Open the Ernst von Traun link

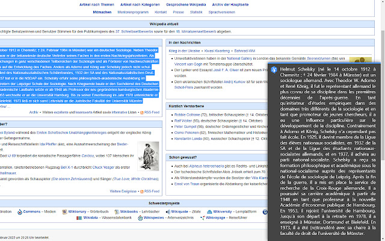(x=186, y=184)
